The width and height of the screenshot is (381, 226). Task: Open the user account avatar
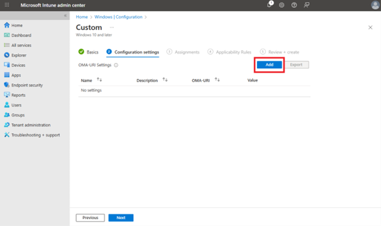click(375, 5)
